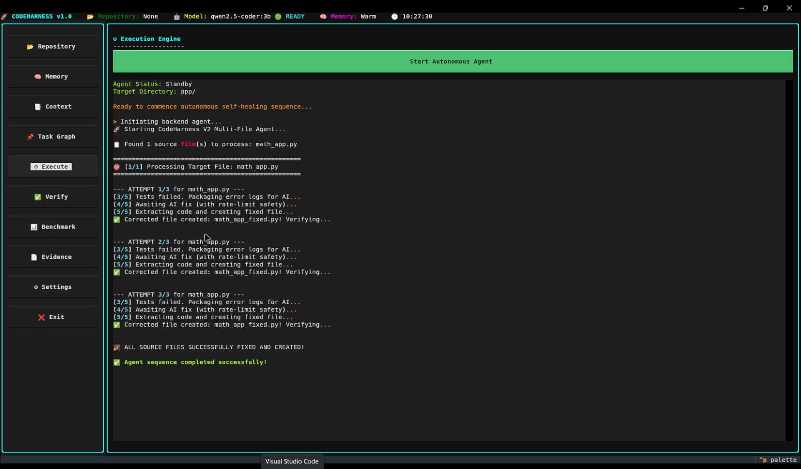Click the rocket icon in Starting CodeHarness line
Screen dimensions: 801x469
pyautogui.click(x=117, y=129)
